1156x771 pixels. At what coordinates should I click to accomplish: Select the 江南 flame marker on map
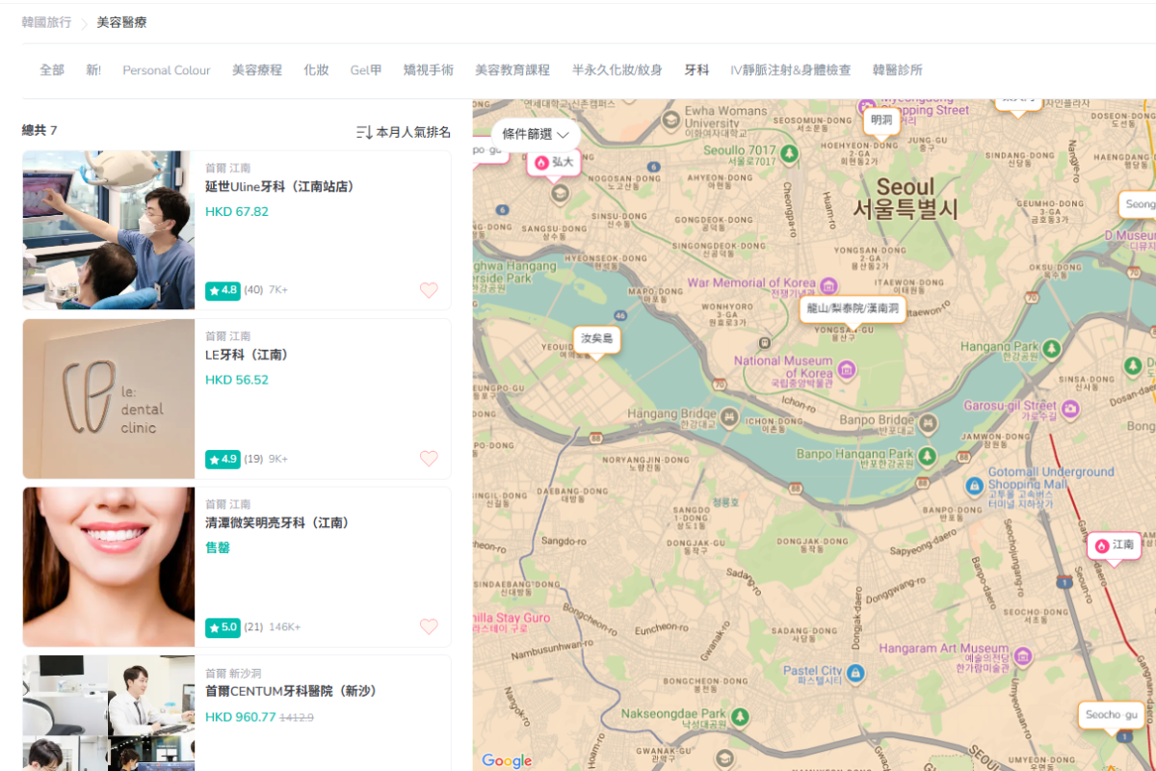(1113, 545)
